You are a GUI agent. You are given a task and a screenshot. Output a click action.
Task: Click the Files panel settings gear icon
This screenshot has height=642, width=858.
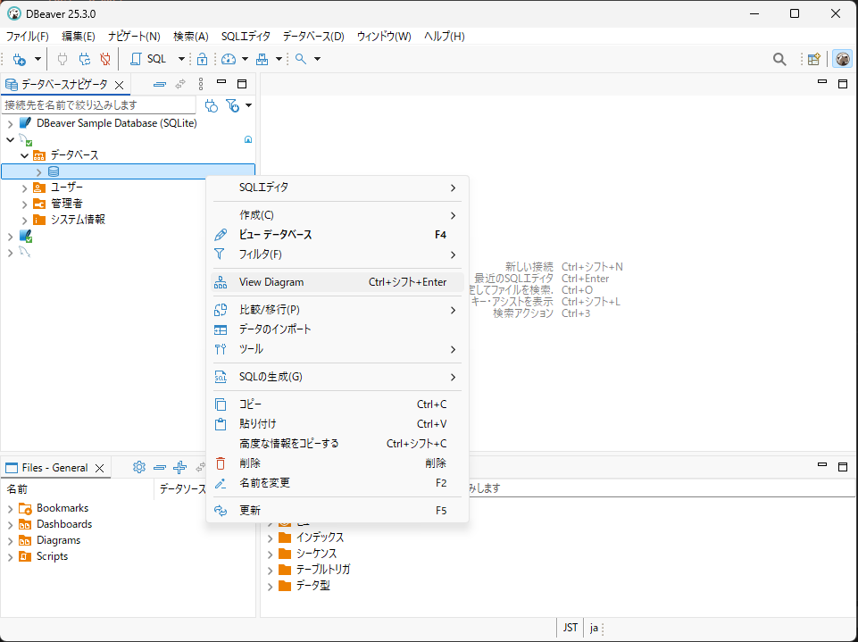point(139,467)
